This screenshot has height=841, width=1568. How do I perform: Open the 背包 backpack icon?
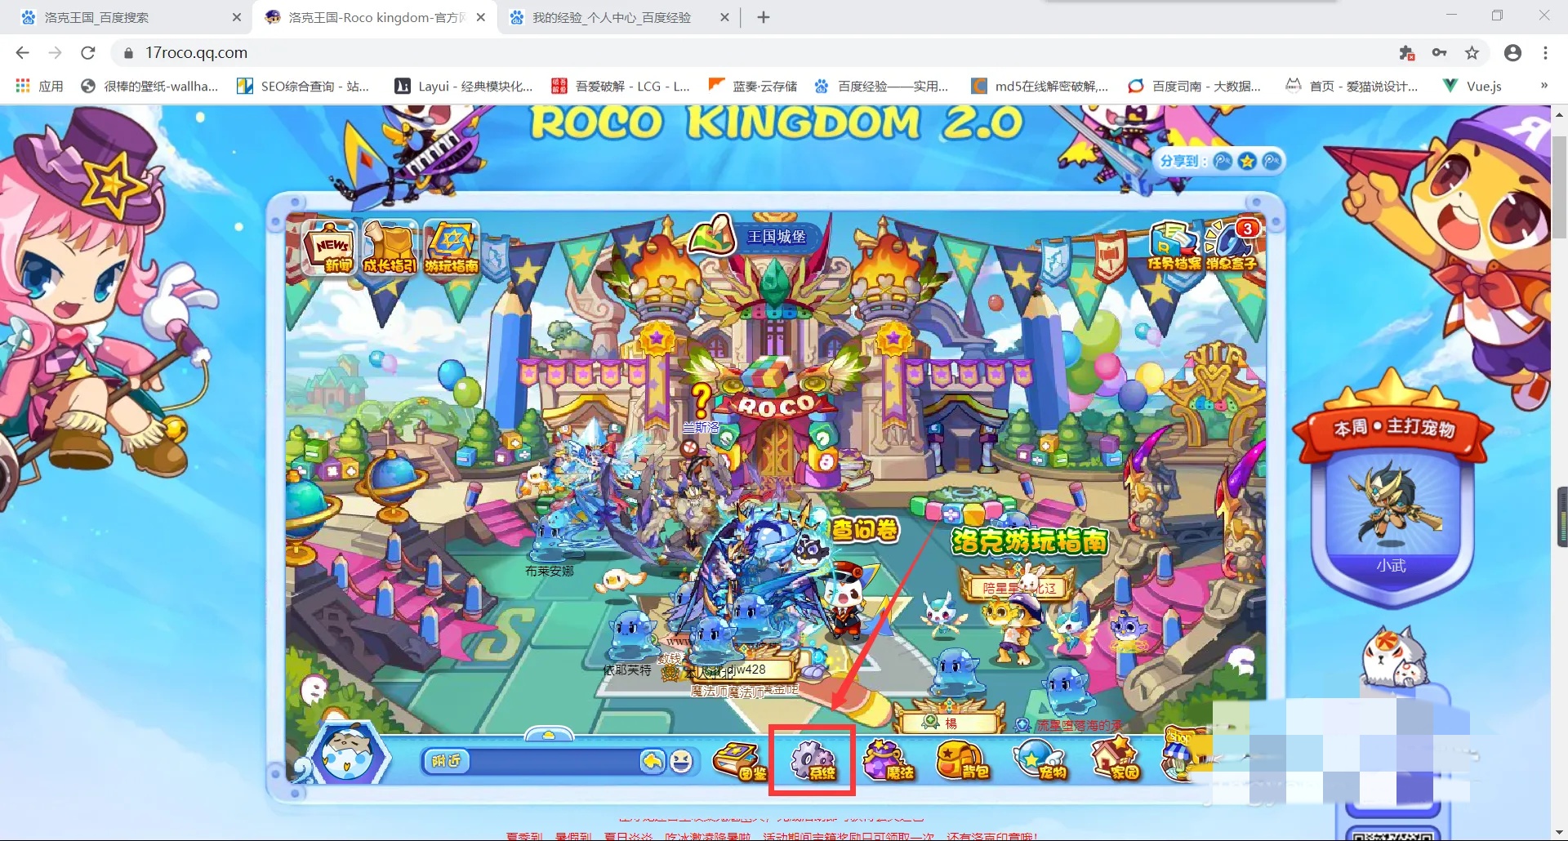click(962, 761)
